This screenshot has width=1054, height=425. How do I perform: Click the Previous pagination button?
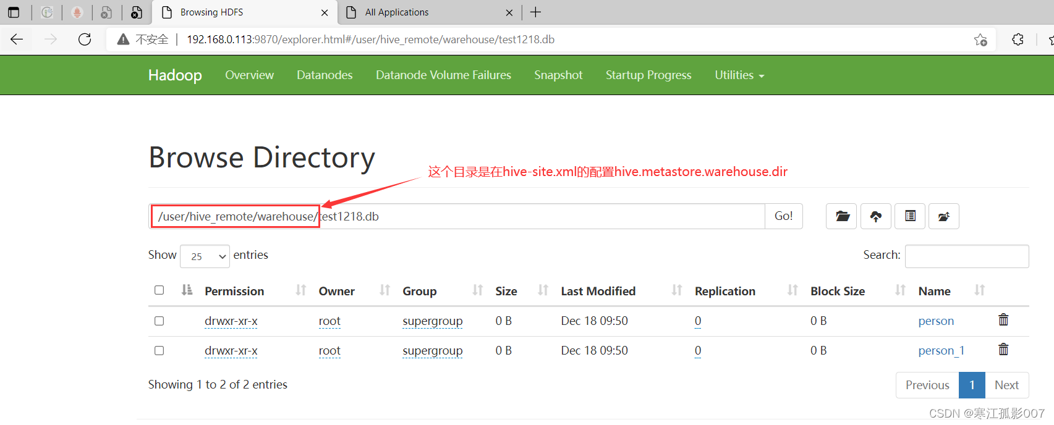[927, 385]
